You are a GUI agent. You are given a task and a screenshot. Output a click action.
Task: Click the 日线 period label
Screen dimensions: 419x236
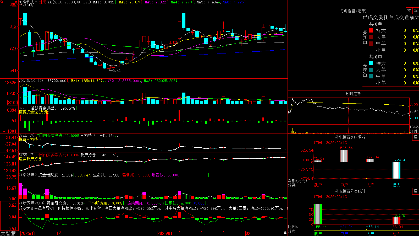pos(42,2)
